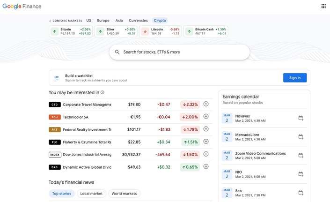Click the search magnifier icon
330x202 pixels.
point(117,52)
